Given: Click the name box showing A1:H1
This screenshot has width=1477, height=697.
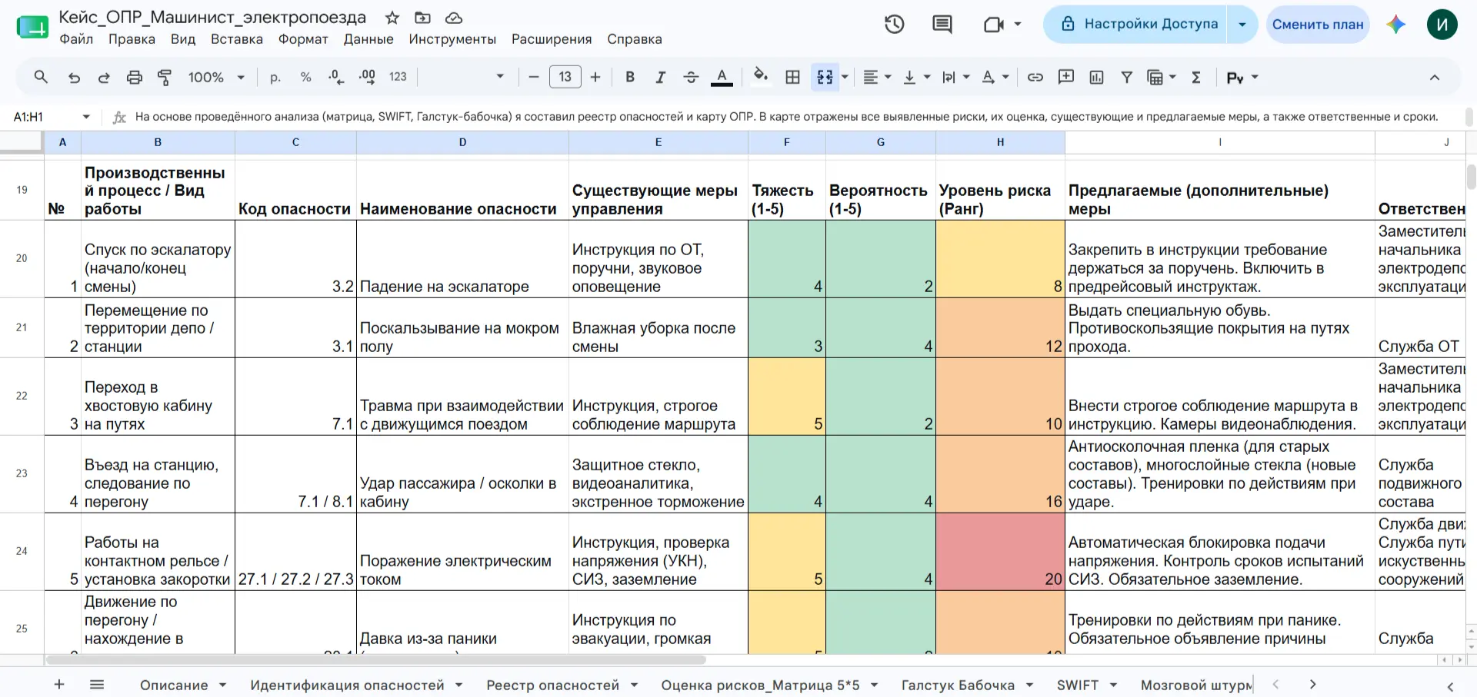Looking at the screenshot, I should [46, 117].
